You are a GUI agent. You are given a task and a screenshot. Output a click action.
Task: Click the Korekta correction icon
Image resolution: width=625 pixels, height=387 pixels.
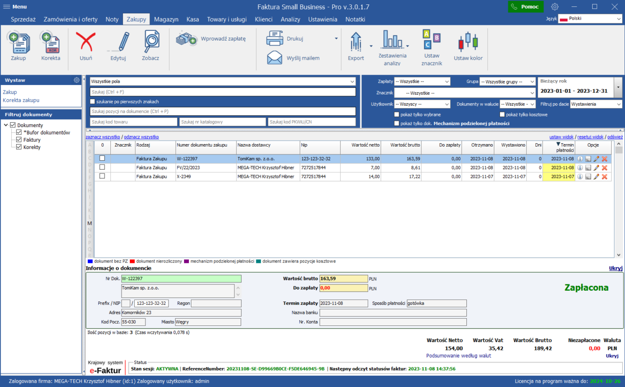tap(50, 43)
